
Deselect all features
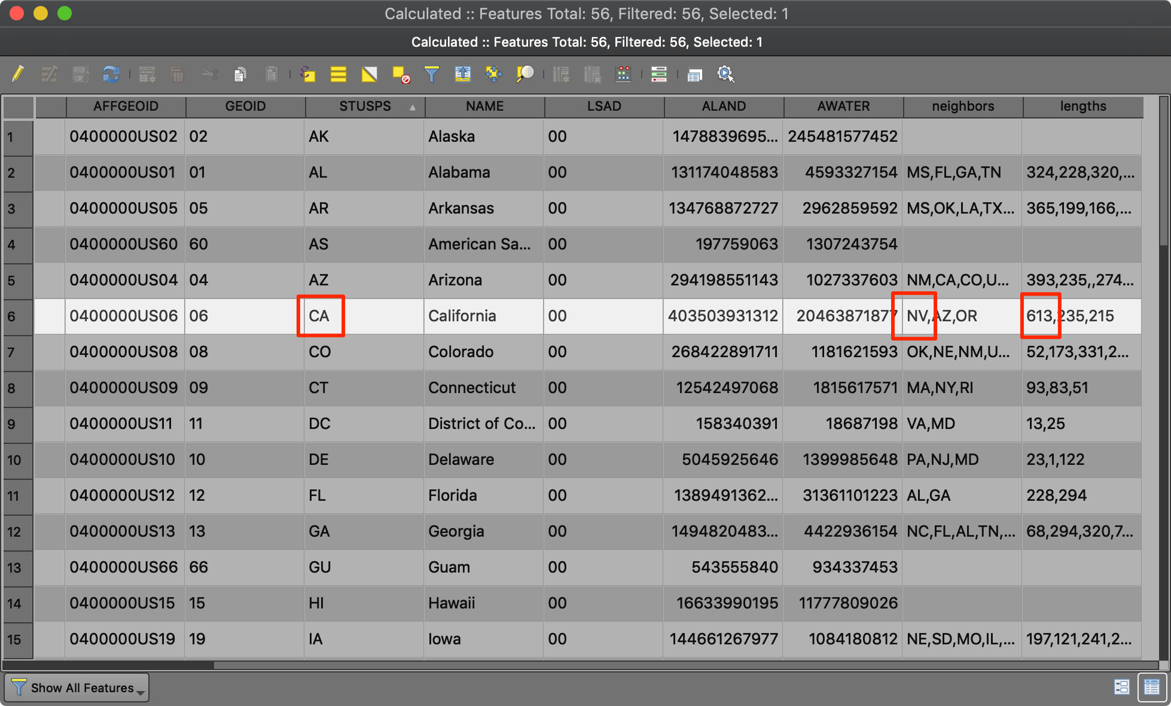click(x=401, y=74)
